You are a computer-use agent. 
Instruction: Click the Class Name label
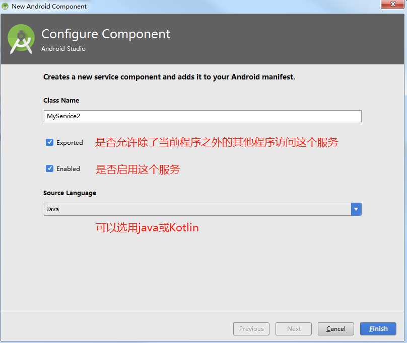coord(61,100)
